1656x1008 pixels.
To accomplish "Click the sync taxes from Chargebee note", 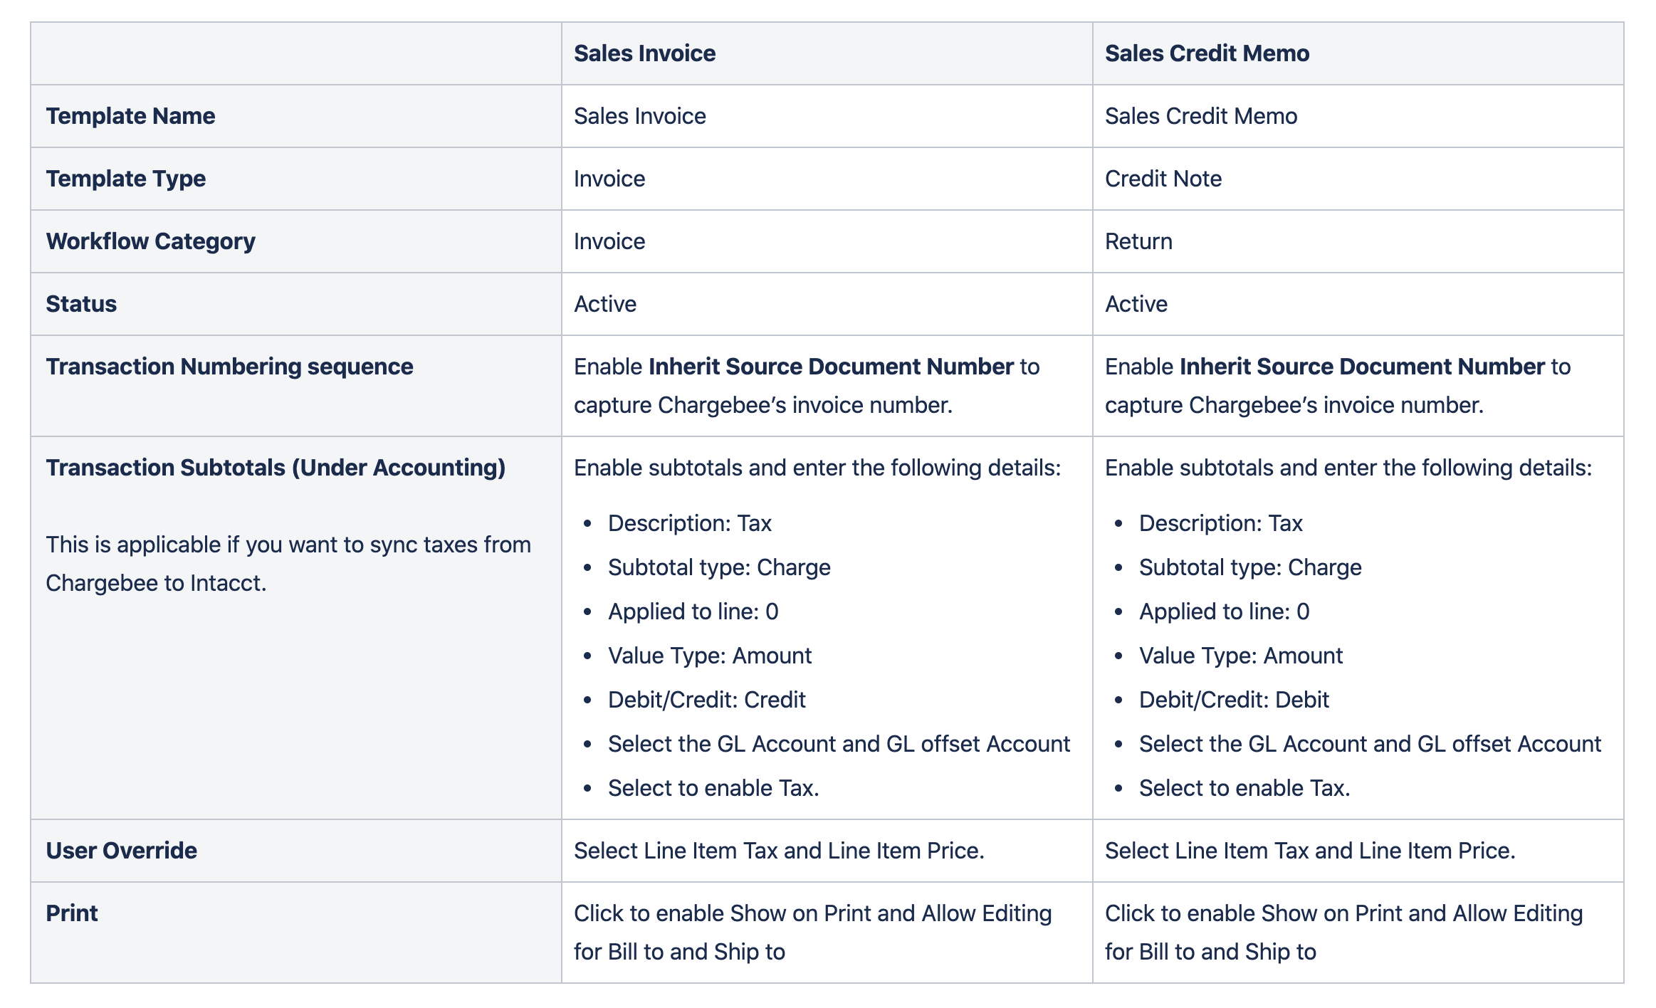I will [x=288, y=564].
